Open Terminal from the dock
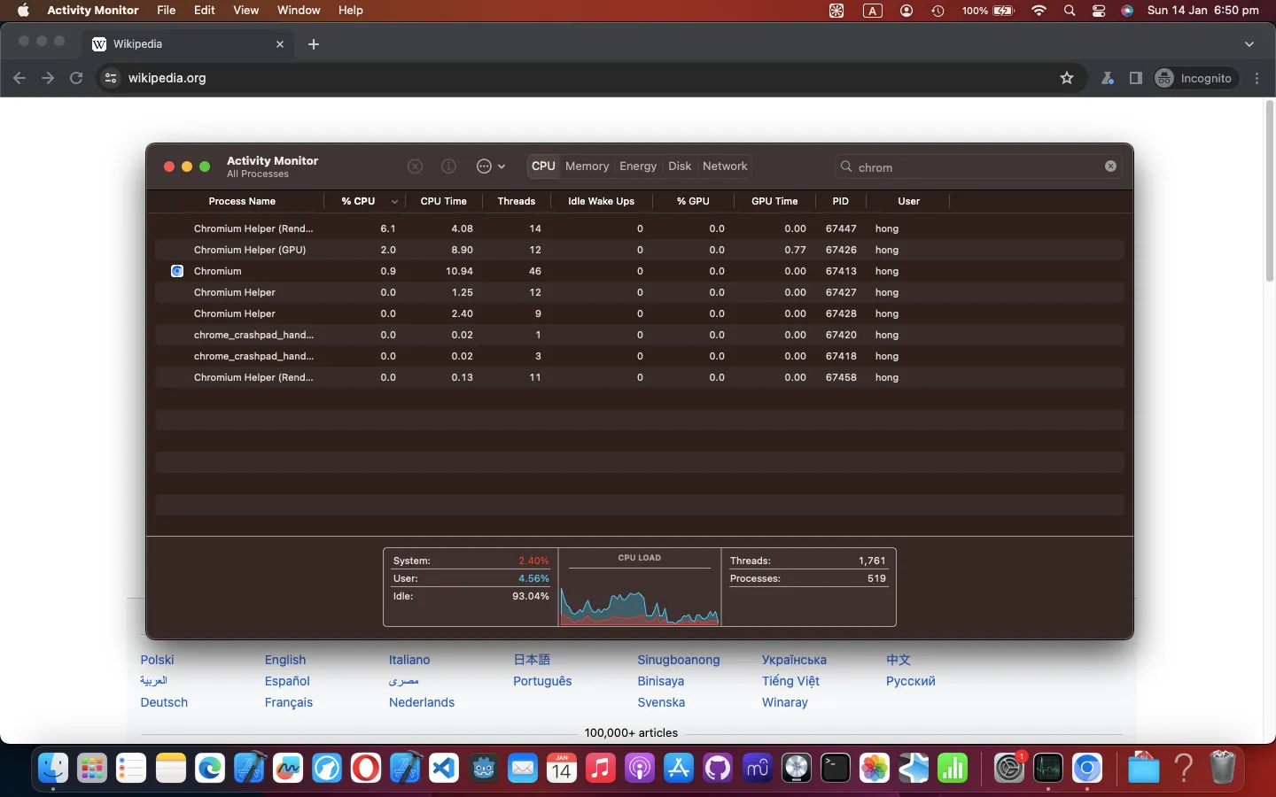 (x=836, y=768)
